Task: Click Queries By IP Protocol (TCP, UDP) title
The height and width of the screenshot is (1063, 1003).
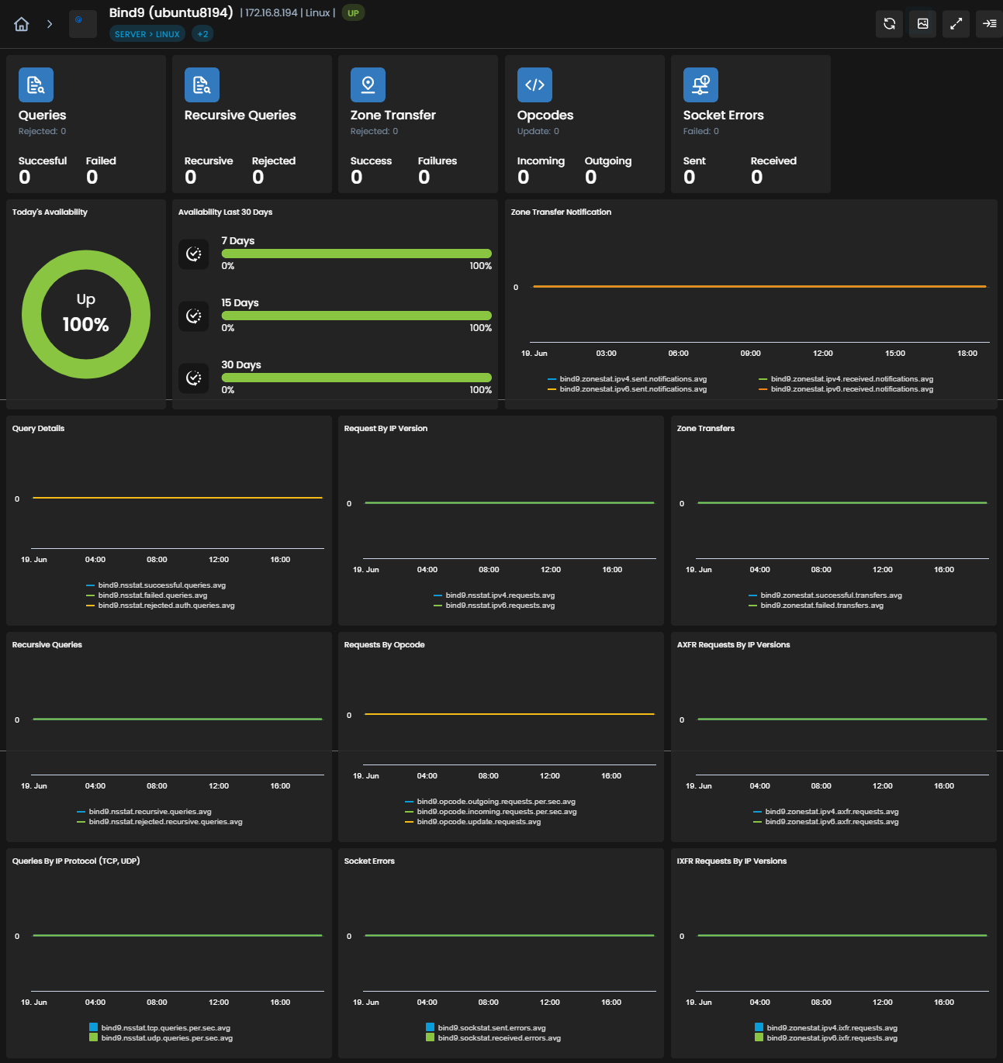Action: [x=76, y=861]
